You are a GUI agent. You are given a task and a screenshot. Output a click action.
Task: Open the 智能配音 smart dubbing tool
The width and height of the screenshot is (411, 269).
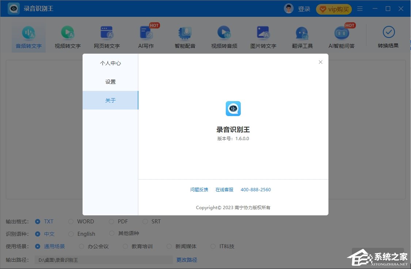click(x=185, y=38)
